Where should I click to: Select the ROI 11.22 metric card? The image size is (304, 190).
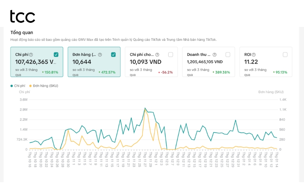[266, 62]
